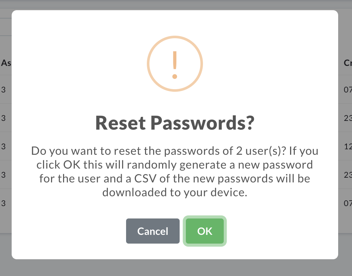Click the "3" cell in fourth table row

click(x=3, y=175)
